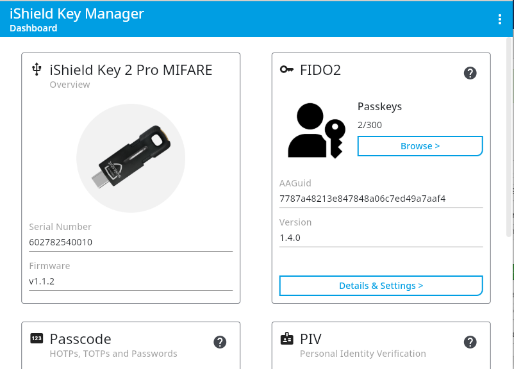Open FIDO2 help question mark
This screenshot has height=369, width=514.
(x=470, y=73)
